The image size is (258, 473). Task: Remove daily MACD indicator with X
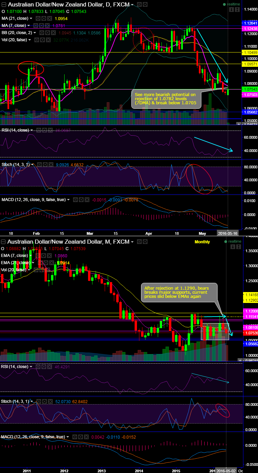(87, 200)
